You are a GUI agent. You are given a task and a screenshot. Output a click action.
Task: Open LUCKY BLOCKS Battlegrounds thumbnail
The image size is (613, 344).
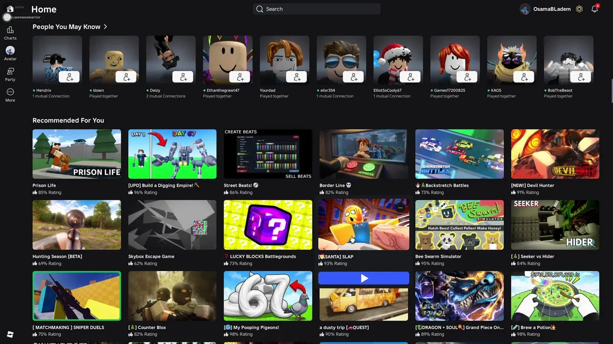[268, 225]
